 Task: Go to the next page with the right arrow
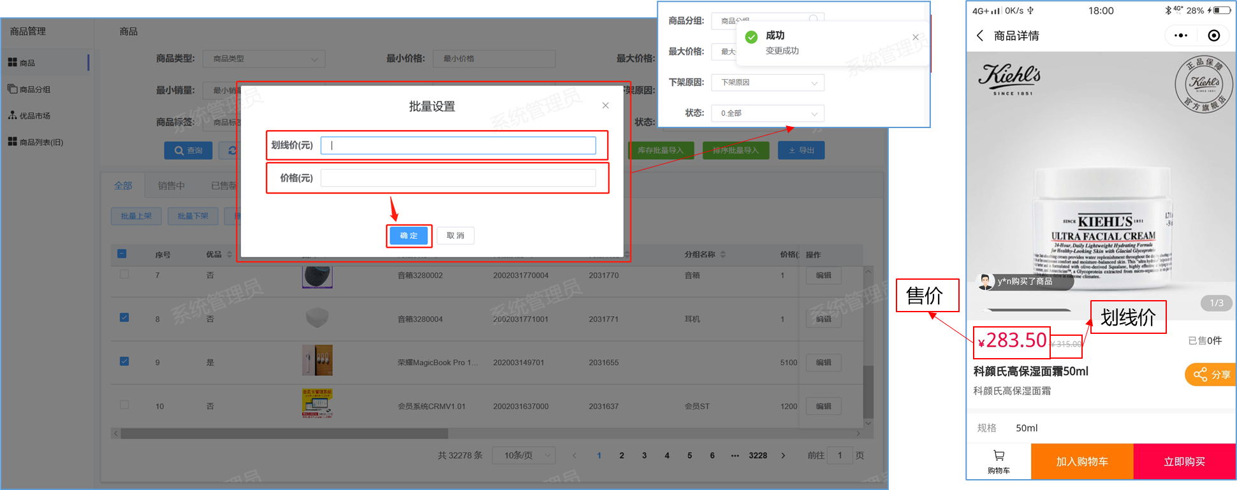(x=783, y=456)
